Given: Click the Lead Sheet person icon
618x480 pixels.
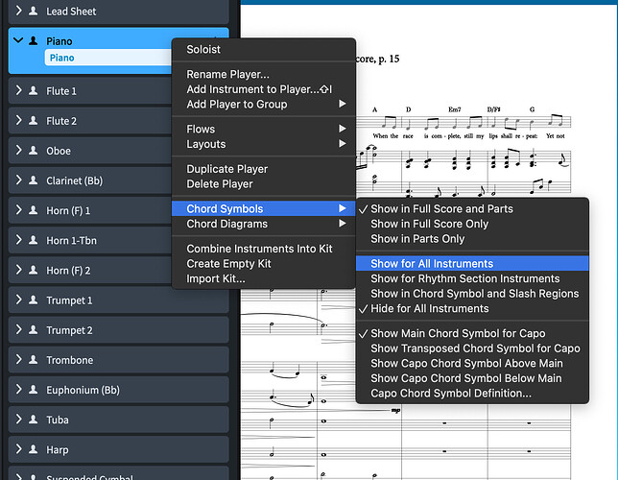Looking at the screenshot, I should point(34,12).
